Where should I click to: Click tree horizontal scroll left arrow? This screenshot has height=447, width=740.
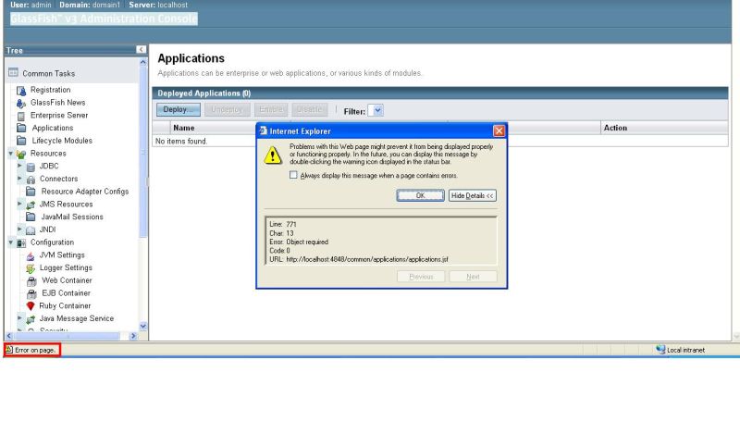point(9,336)
